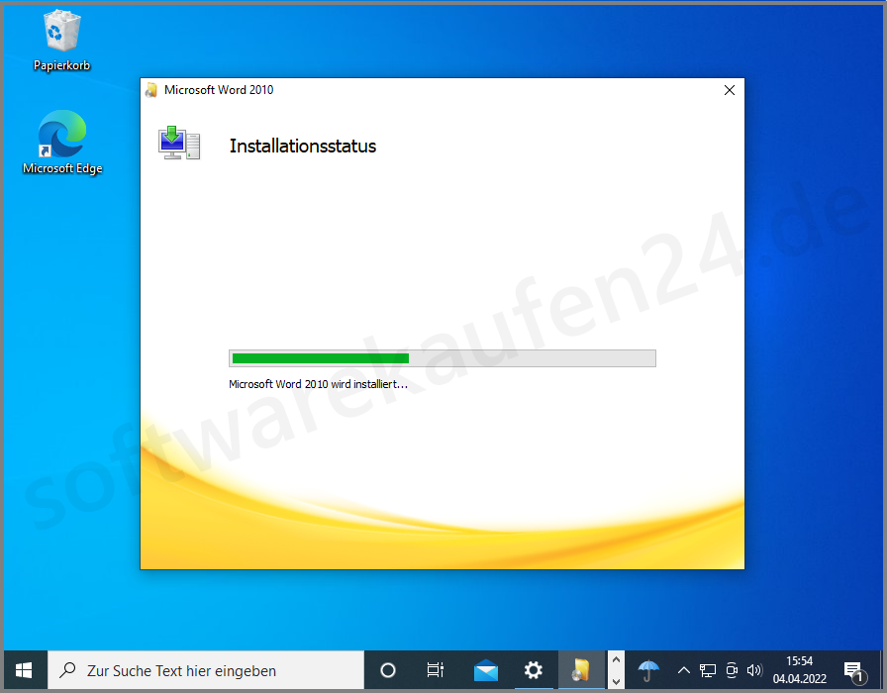
Task: Open the Mail app from the taskbar
Action: coord(485,671)
